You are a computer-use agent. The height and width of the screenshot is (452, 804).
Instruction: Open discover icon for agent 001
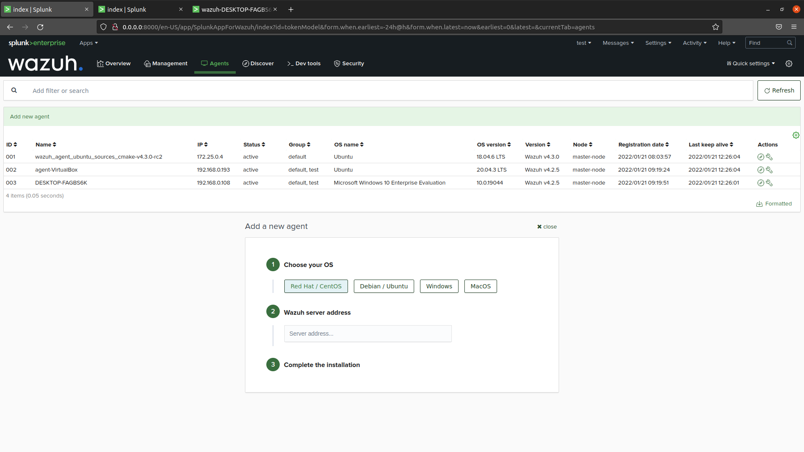pos(761,157)
